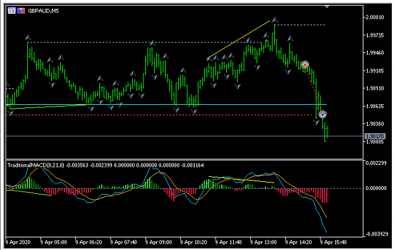Click the 1.99460 price axis label
The image size is (395, 250).
375,52
